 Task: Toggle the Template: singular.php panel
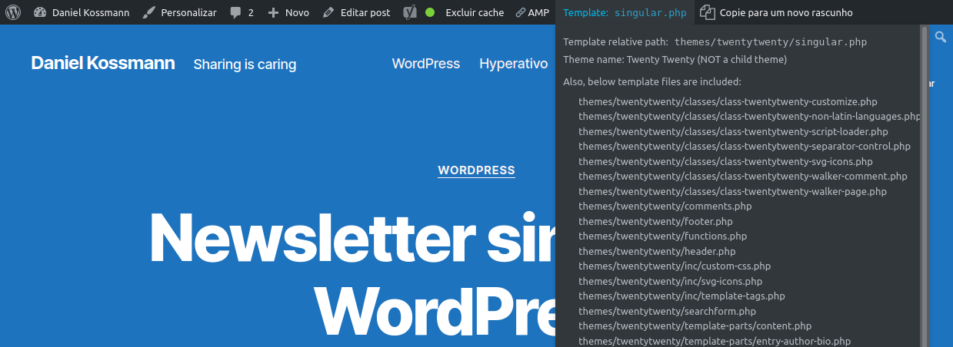point(624,12)
